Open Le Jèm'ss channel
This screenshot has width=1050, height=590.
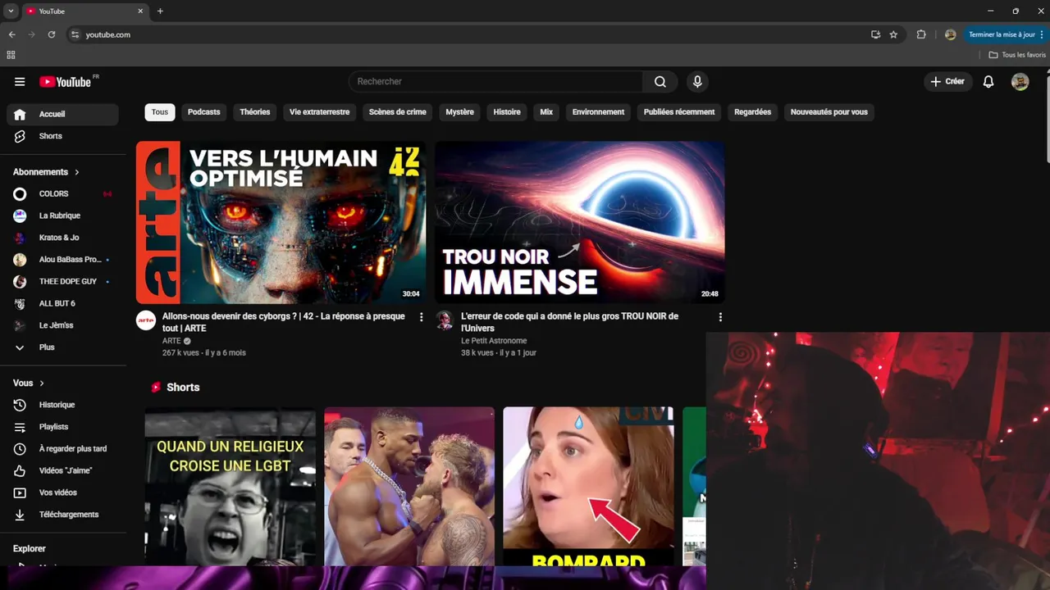pyautogui.click(x=62, y=325)
